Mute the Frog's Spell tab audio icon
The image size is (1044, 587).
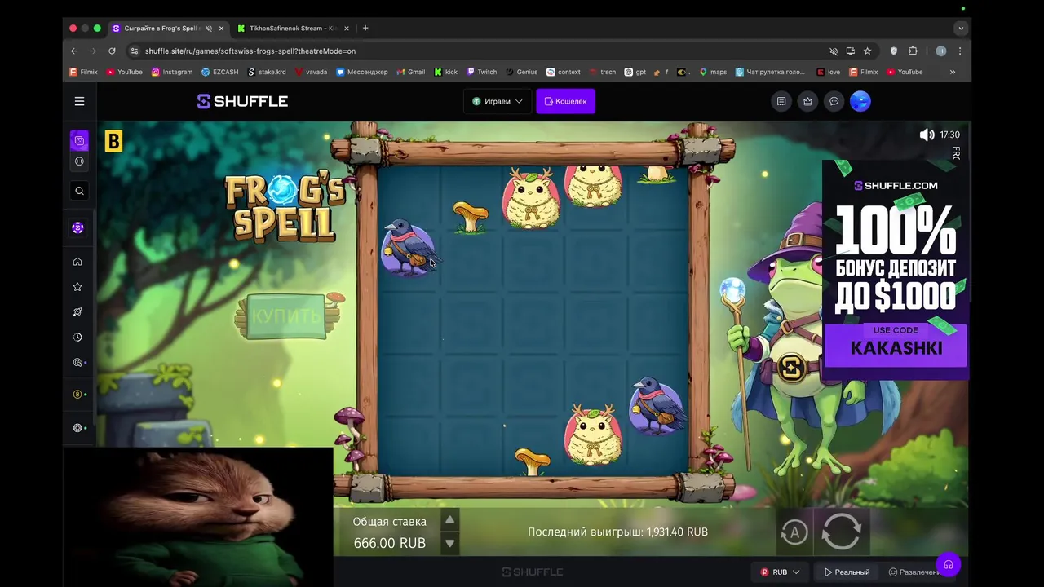(x=209, y=29)
